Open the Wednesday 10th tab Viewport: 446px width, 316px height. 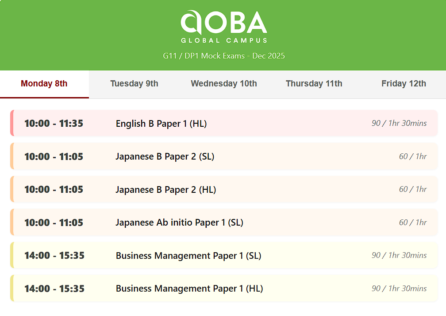[223, 83]
